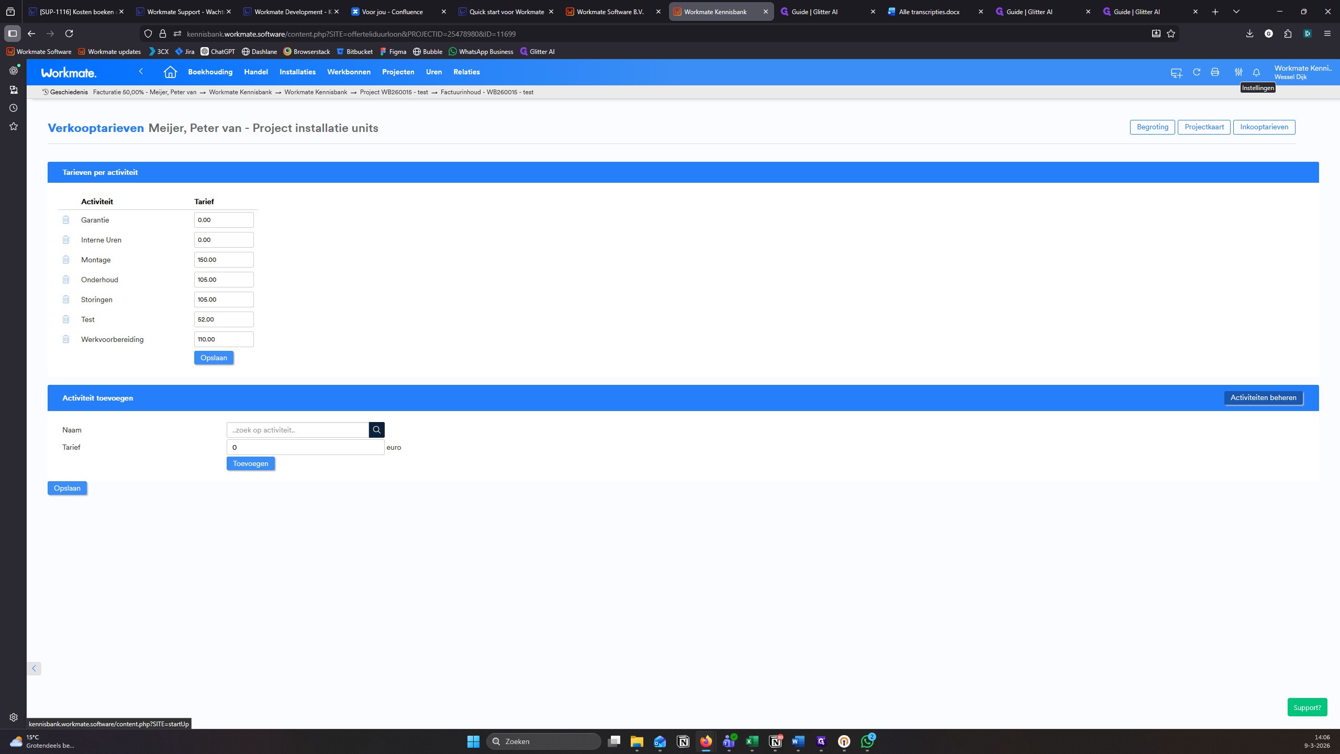1340x754 pixels.
Task: Delete the Test activity via its trash icon
Action: click(x=66, y=319)
